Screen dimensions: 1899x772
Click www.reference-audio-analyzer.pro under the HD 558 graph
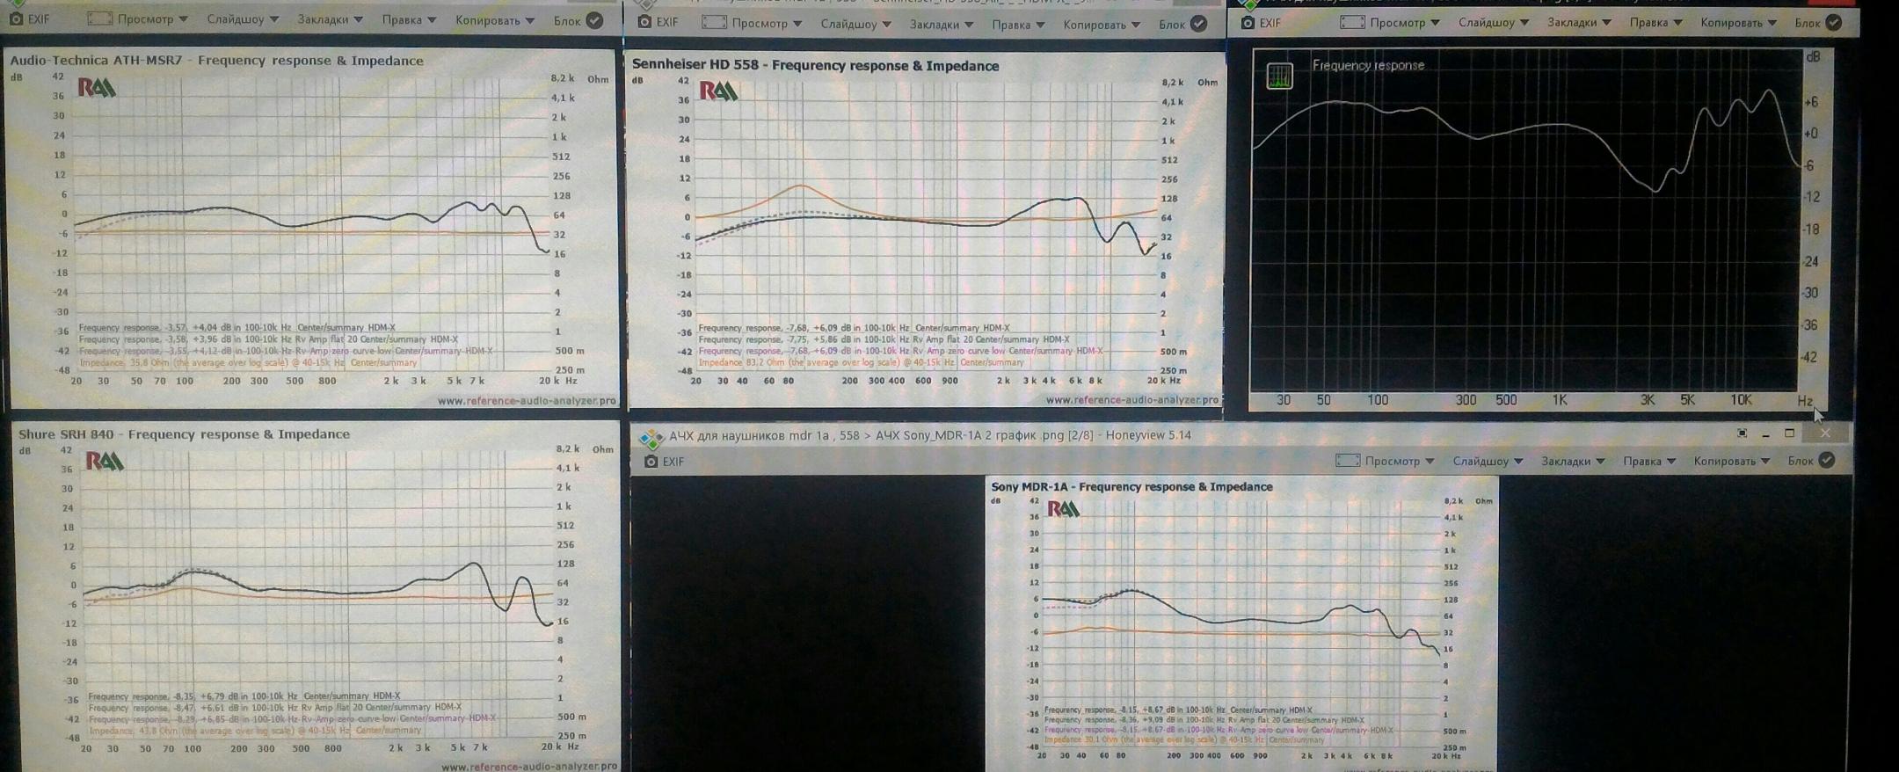click(1132, 400)
